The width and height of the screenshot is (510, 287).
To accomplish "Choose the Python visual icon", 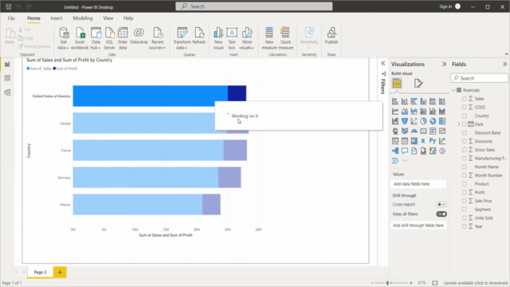I will tap(432, 141).
